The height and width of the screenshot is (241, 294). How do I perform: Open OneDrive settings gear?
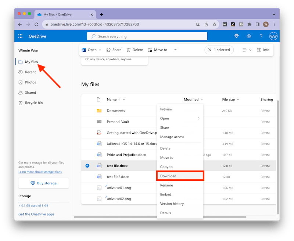pyautogui.click(x=249, y=36)
